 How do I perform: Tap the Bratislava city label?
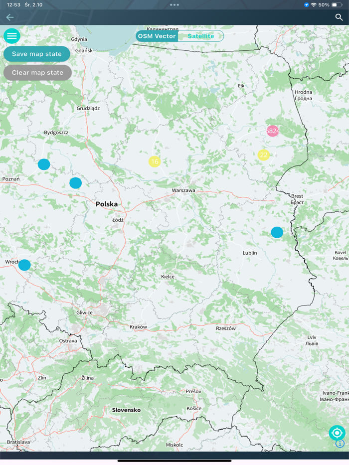click(18, 442)
